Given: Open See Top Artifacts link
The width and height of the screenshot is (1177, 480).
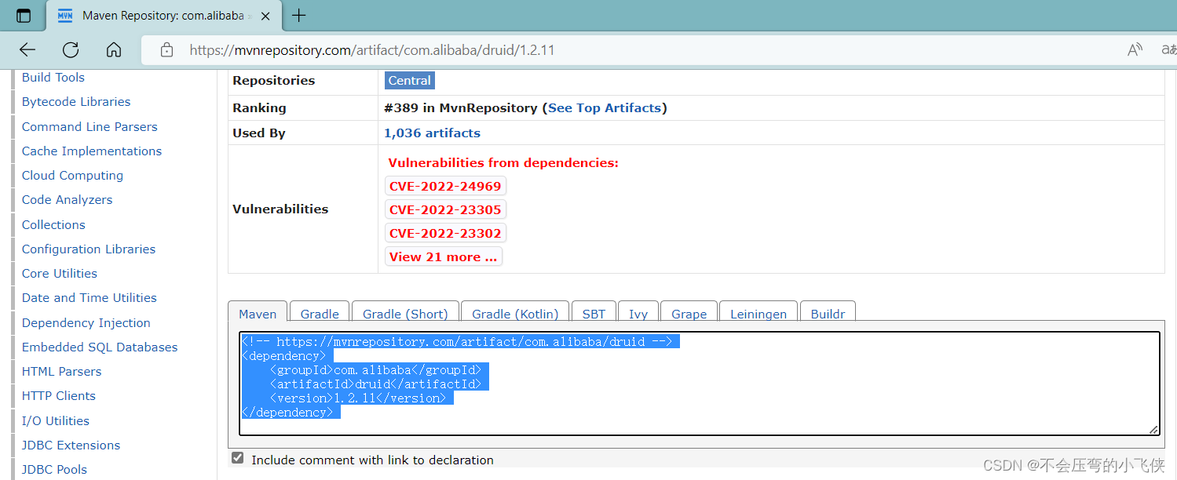Looking at the screenshot, I should point(605,108).
